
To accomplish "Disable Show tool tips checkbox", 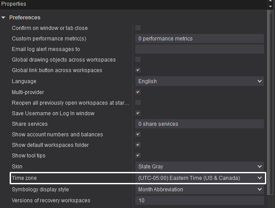I will coord(138,156).
